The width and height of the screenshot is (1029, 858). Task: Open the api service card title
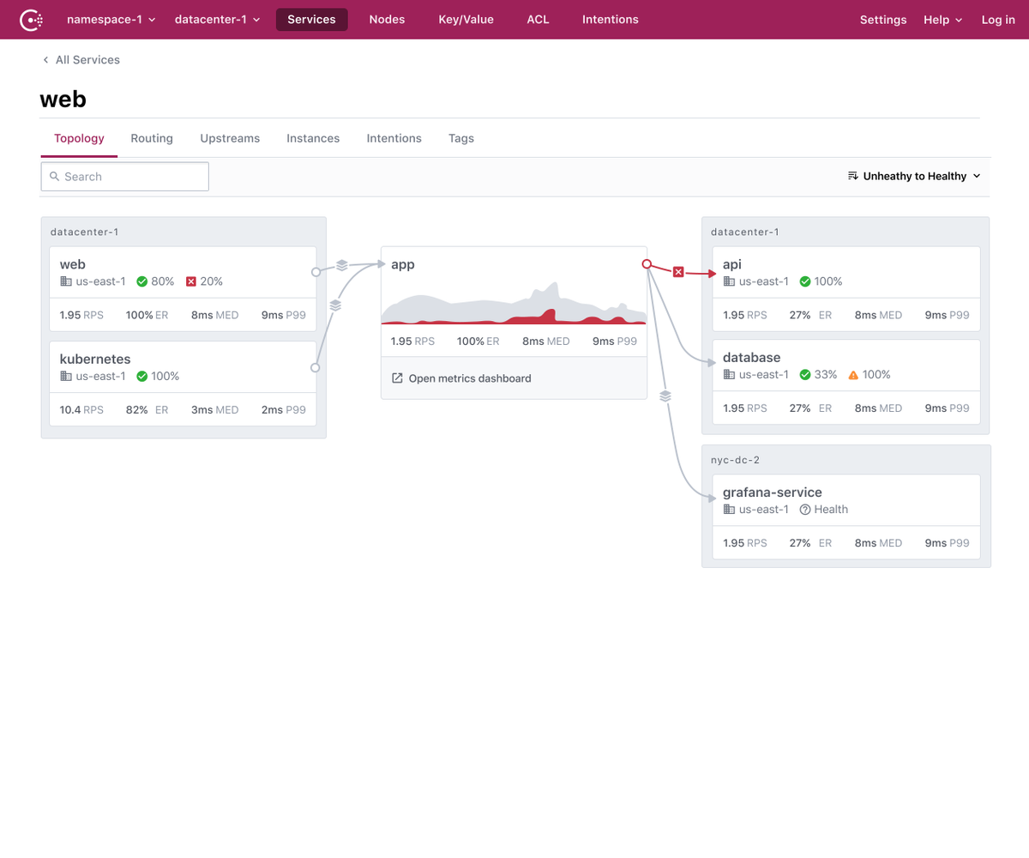(732, 264)
